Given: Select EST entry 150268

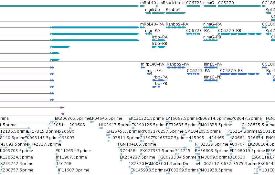Looking at the screenshot, I should tap(64, 164).
